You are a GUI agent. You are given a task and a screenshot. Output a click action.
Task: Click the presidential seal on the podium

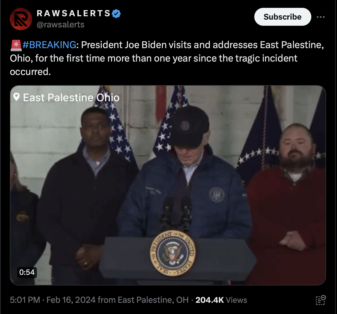173,254
